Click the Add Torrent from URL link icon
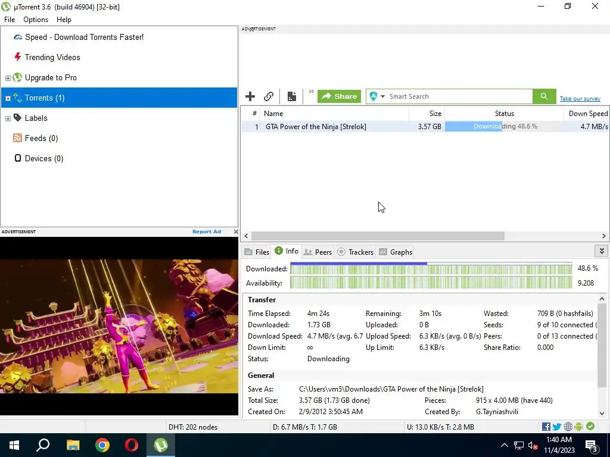 tap(269, 96)
